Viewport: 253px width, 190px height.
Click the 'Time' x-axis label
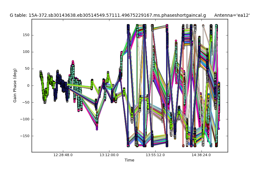[129, 160]
